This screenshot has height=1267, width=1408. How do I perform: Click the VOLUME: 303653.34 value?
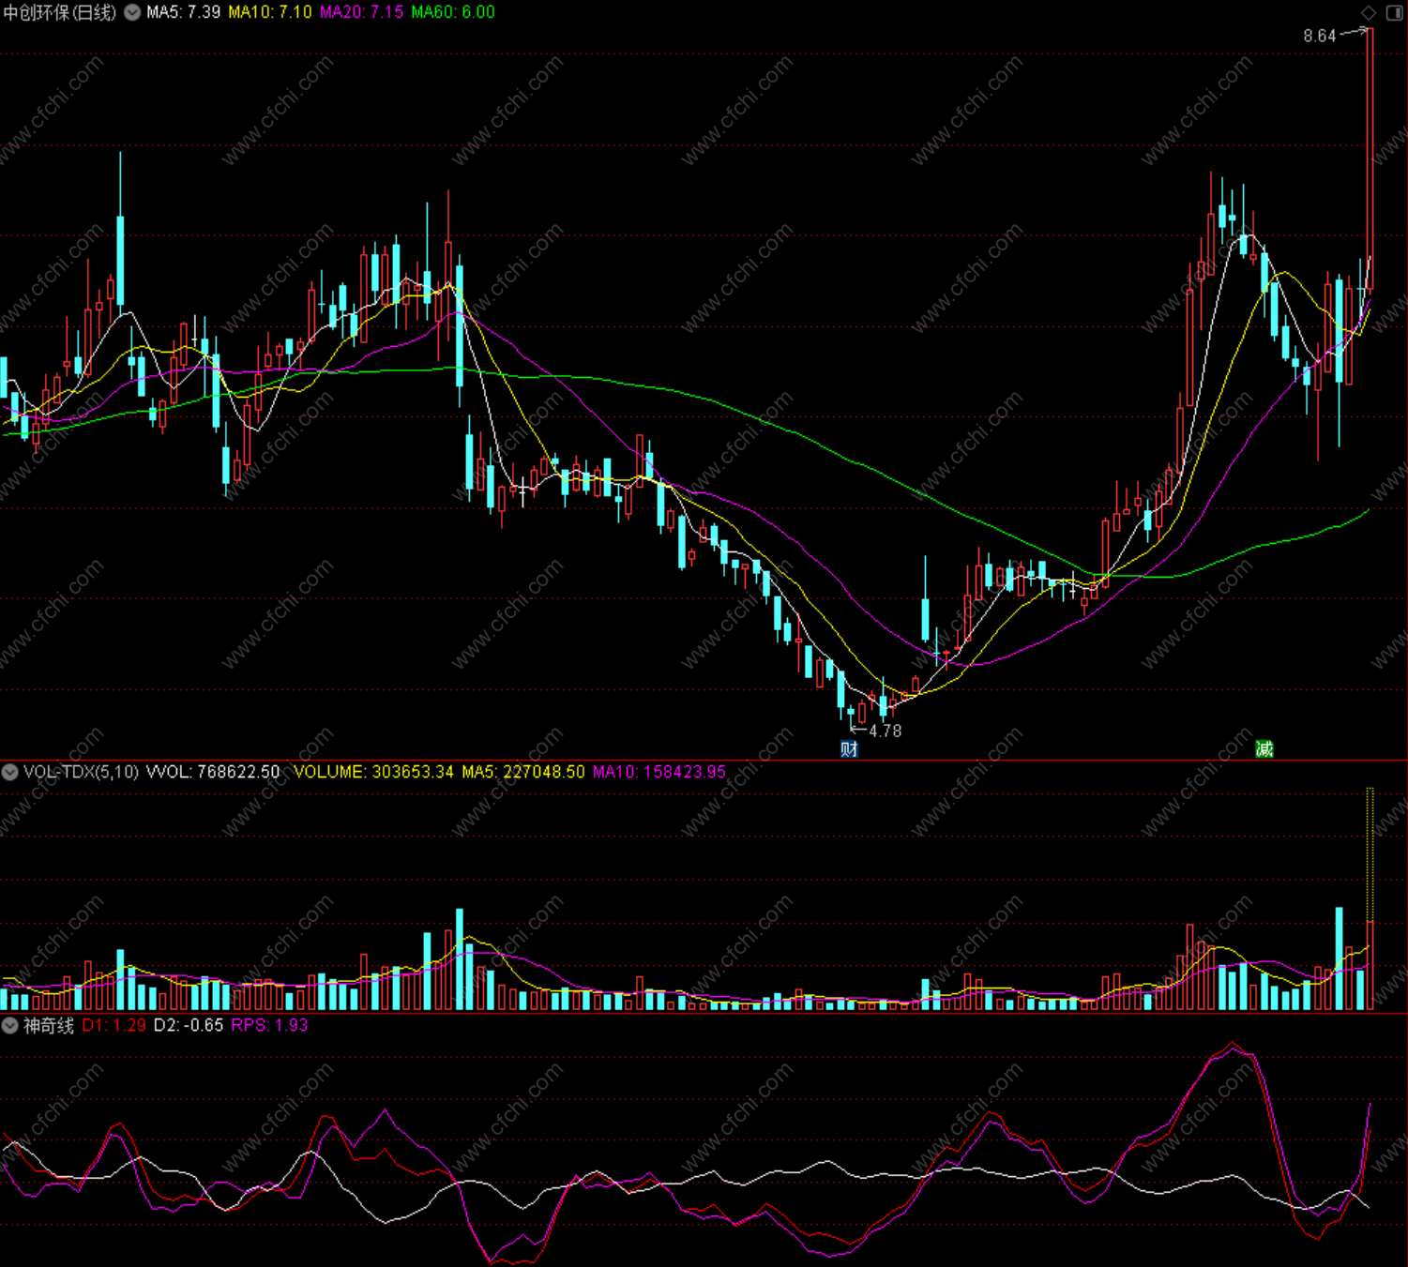373,772
